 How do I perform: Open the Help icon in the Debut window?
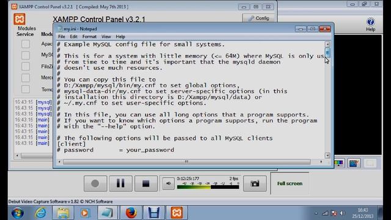(x=371, y=24)
